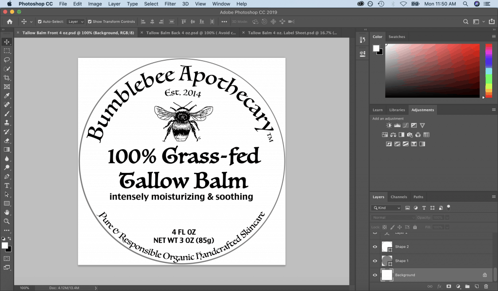The image size is (498, 291).
Task: Link layers using the chain button
Action: coord(430,286)
